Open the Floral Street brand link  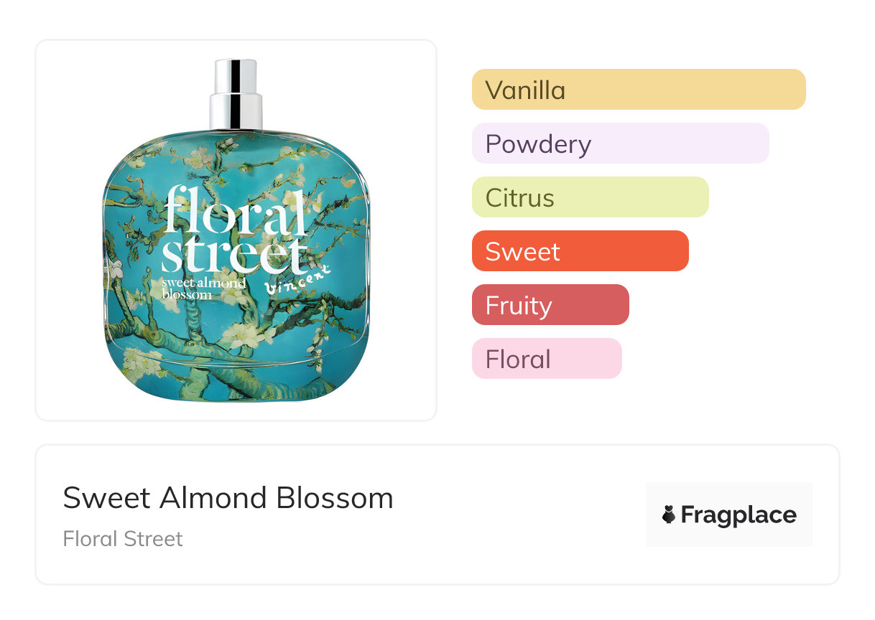(123, 539)
